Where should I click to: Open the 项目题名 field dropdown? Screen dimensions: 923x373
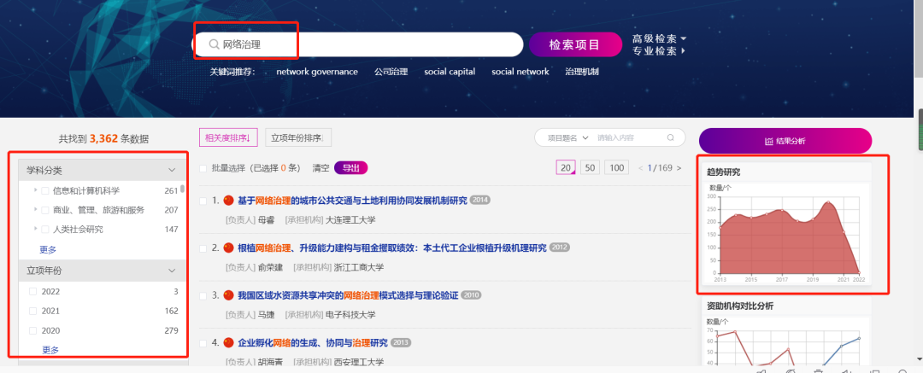pyautogui.click(x=568, y=137)
